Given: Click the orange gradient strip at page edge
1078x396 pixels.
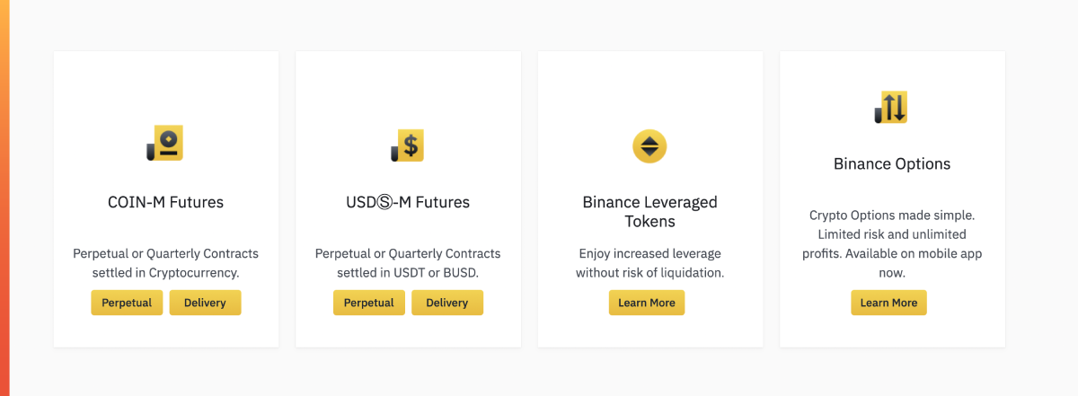Looking at the screenshot, I should tap(4, 198).
